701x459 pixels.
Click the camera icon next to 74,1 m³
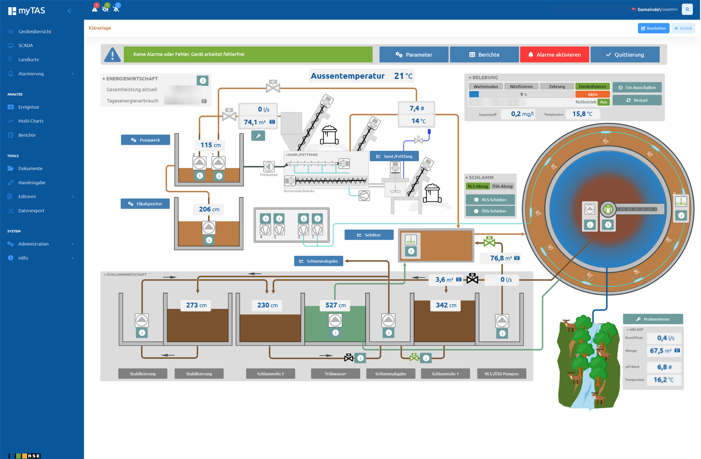[x=272, y=122]
